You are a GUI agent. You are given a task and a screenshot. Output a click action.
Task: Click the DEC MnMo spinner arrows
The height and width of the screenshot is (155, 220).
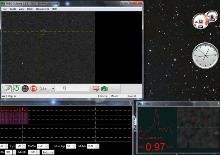98,146
